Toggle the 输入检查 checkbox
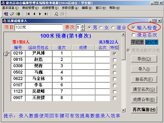Screen dimensions: 164x123 (x=133, y=28)
